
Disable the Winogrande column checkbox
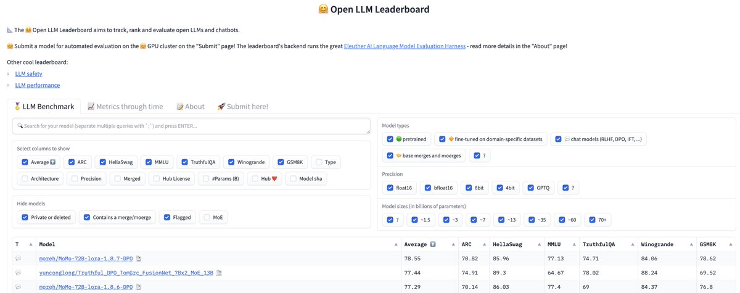[231, 162]
